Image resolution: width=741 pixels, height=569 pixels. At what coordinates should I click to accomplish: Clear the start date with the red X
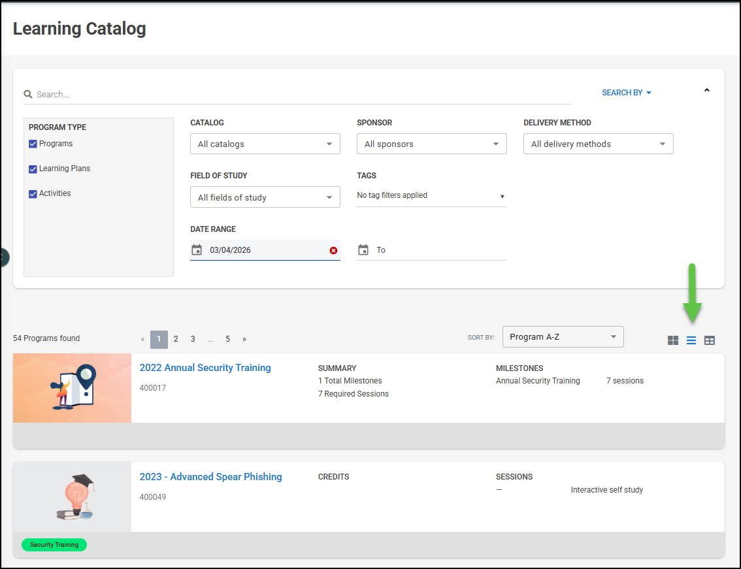pyautogui.click(x=333, y=250)
